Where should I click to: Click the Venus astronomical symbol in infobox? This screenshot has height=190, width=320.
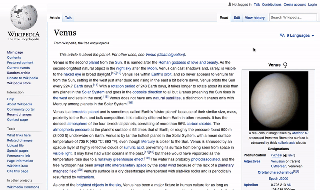click(x=285, y=65)
